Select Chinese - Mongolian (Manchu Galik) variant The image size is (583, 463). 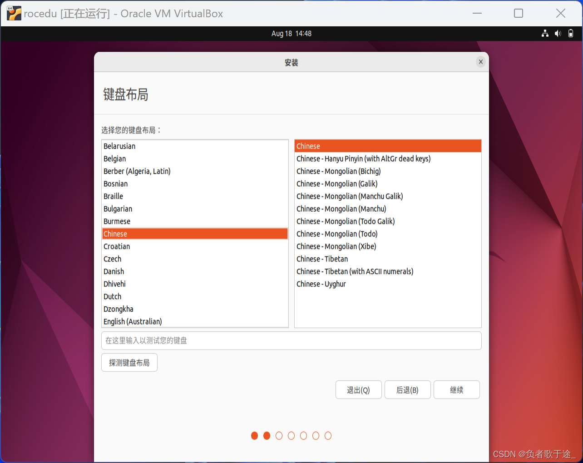point(388,196)
